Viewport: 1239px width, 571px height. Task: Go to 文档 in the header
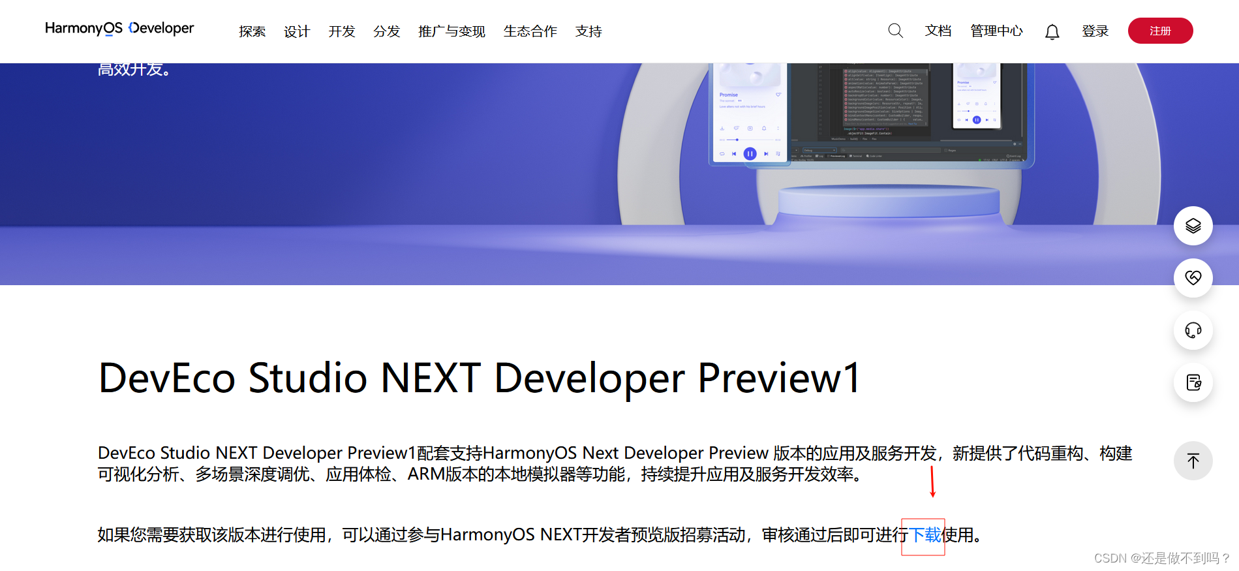pyautogui.click(x=938, y=31)
